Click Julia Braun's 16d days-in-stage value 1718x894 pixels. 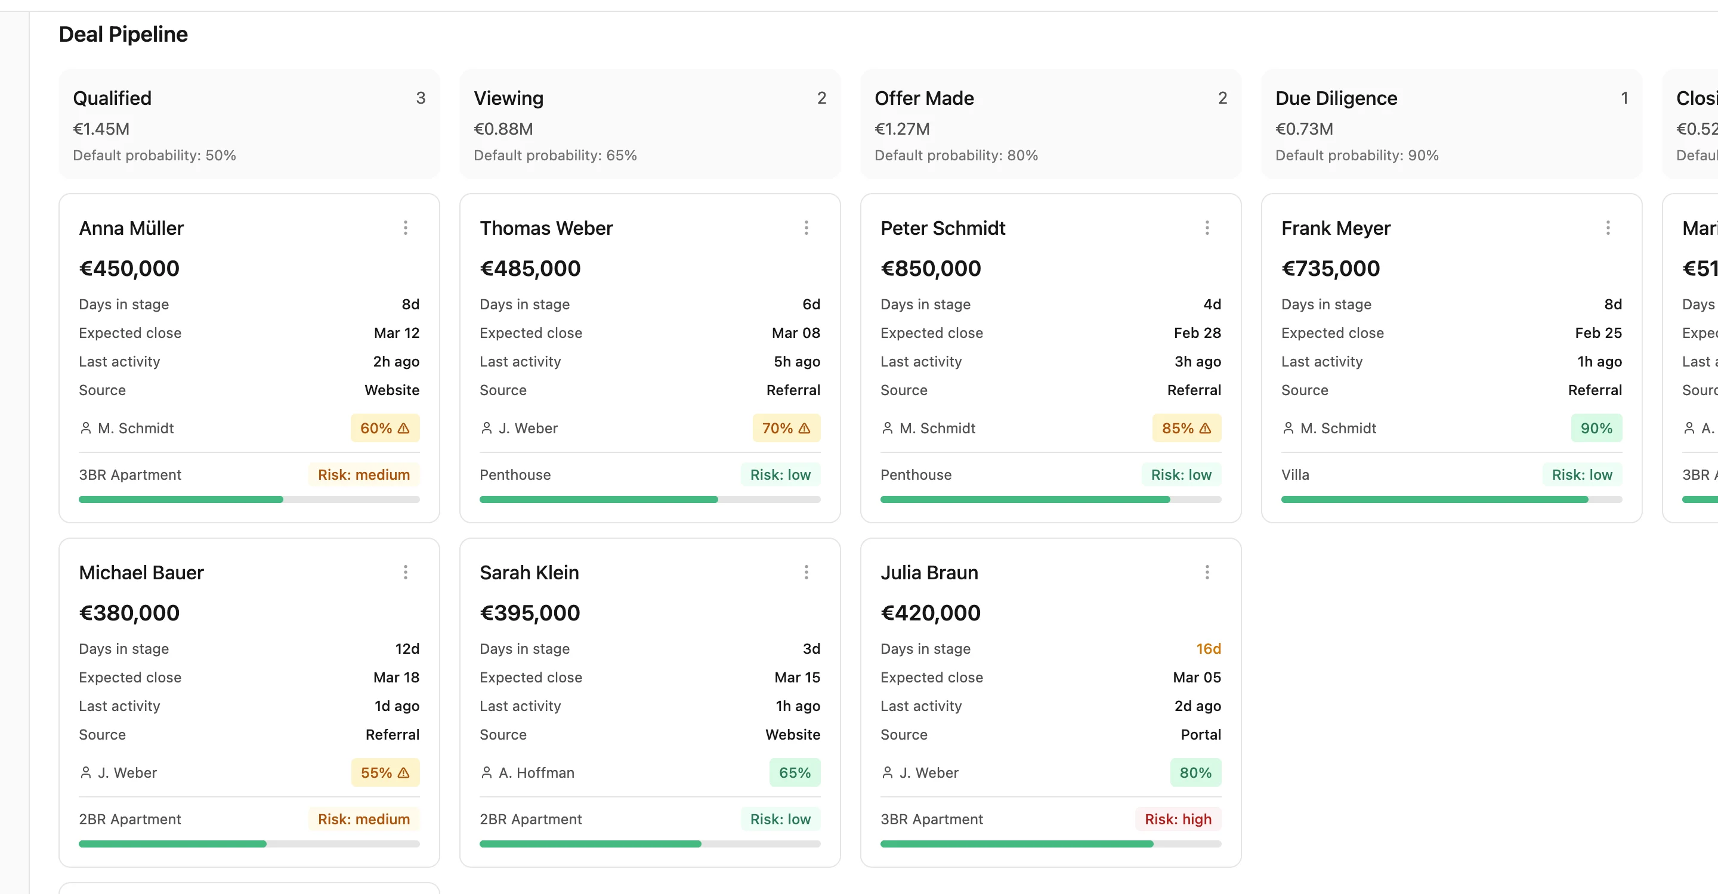[1209, 648]
